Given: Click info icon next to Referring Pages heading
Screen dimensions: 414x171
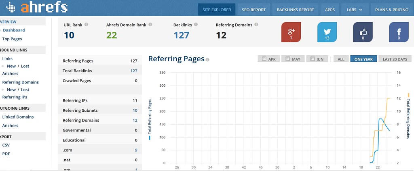Looking at the screenshot, I should pyautogui.click(x=207, y=60).
